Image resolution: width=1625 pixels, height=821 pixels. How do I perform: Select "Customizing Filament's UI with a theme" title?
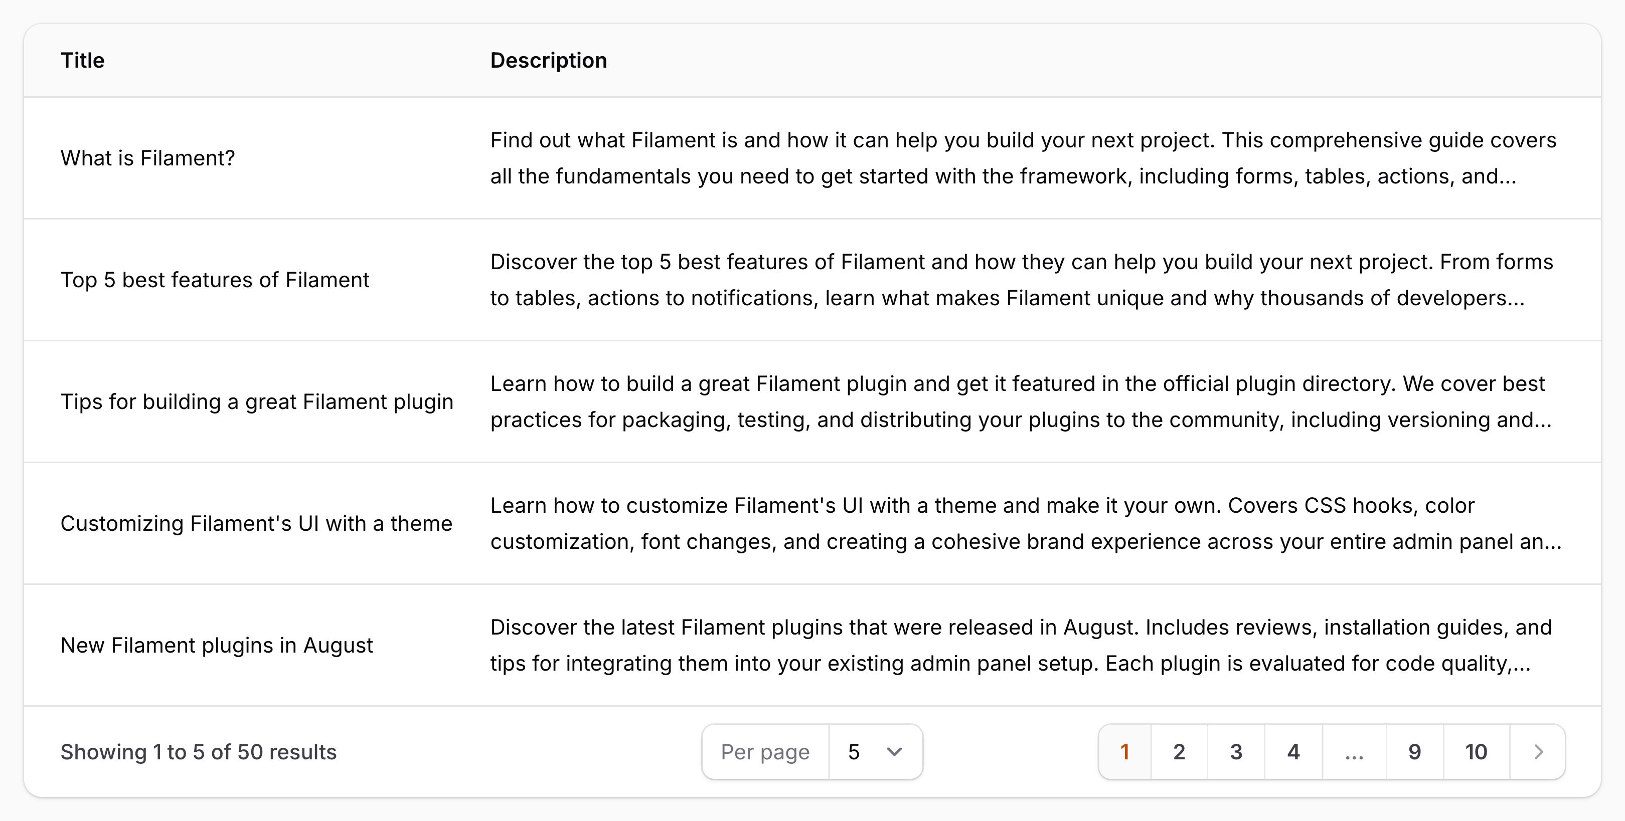[256, 523]
